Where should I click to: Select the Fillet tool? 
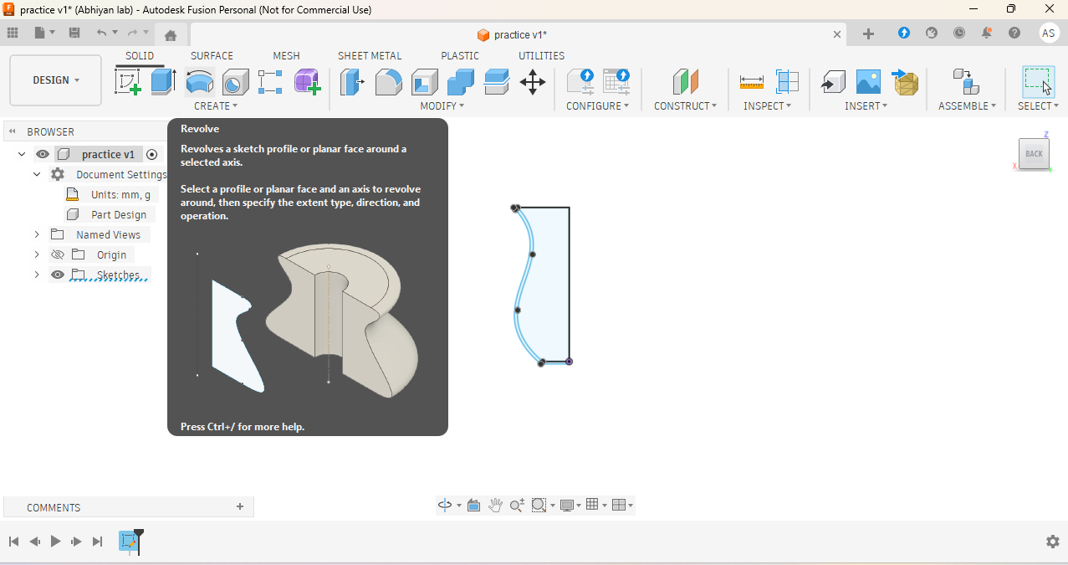tap(388, 82)
